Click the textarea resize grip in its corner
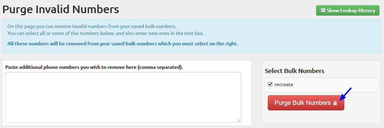 click(238, 120)
